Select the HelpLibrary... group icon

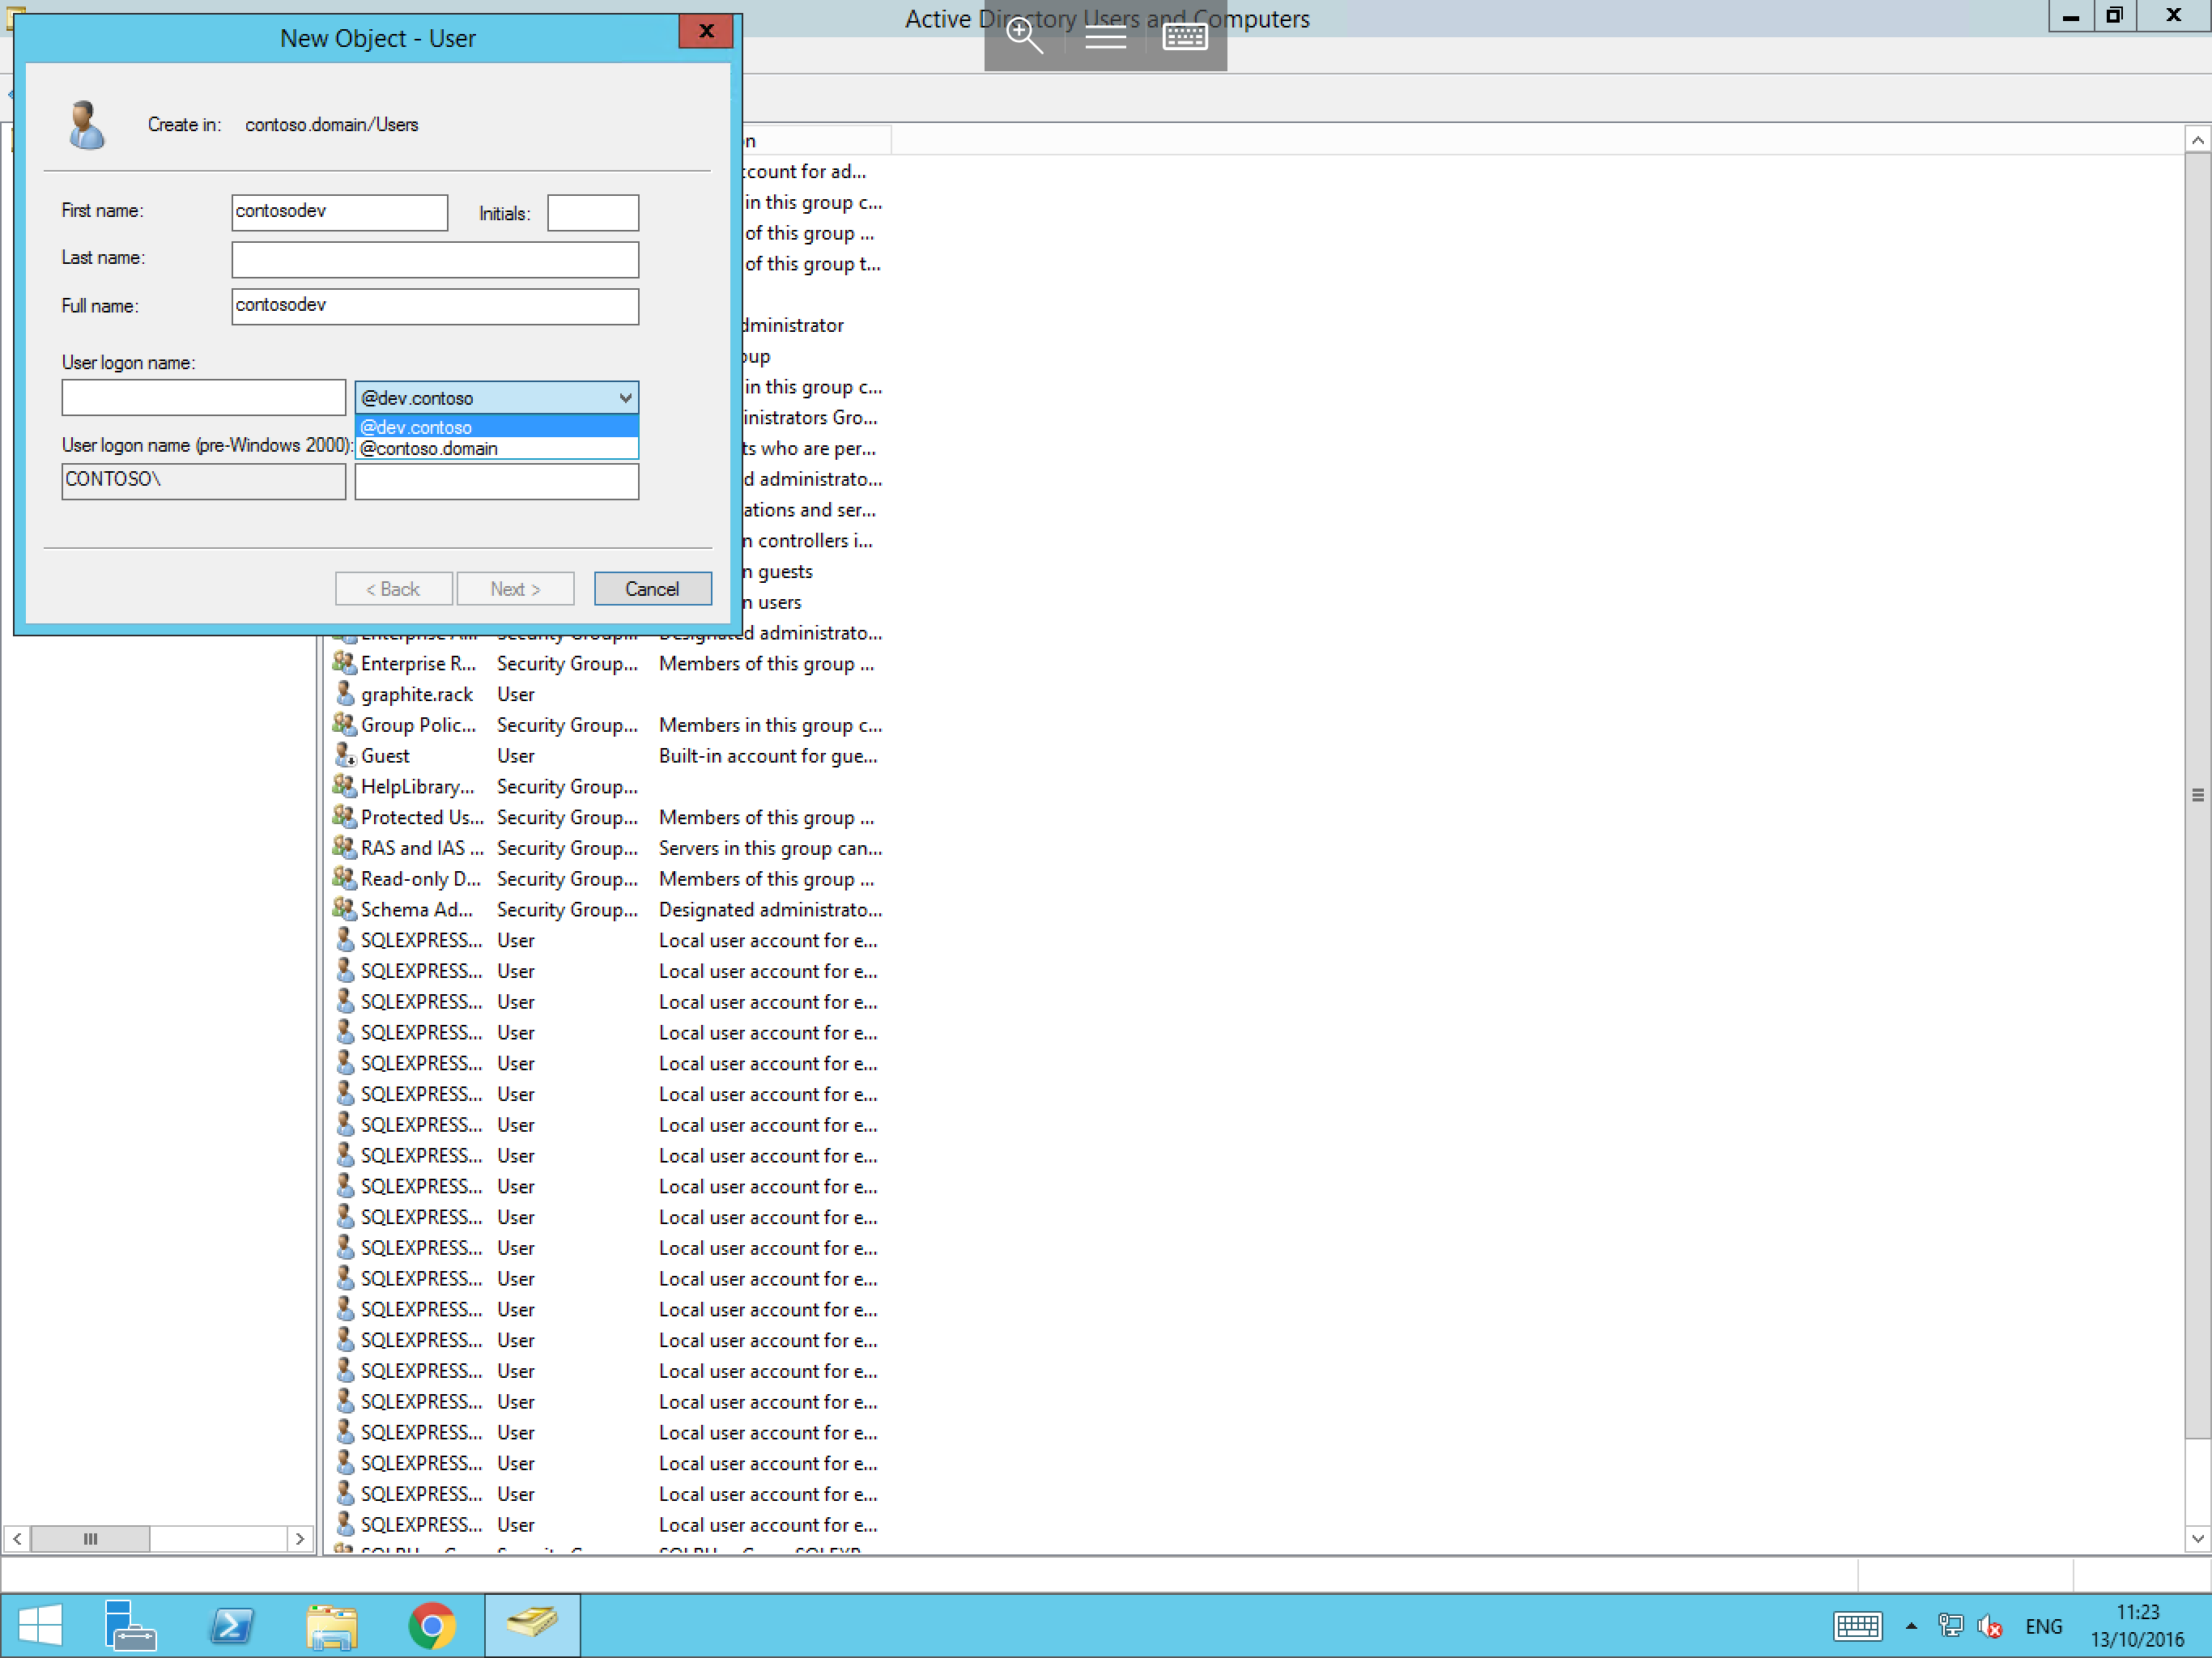[x=345, y=786]
